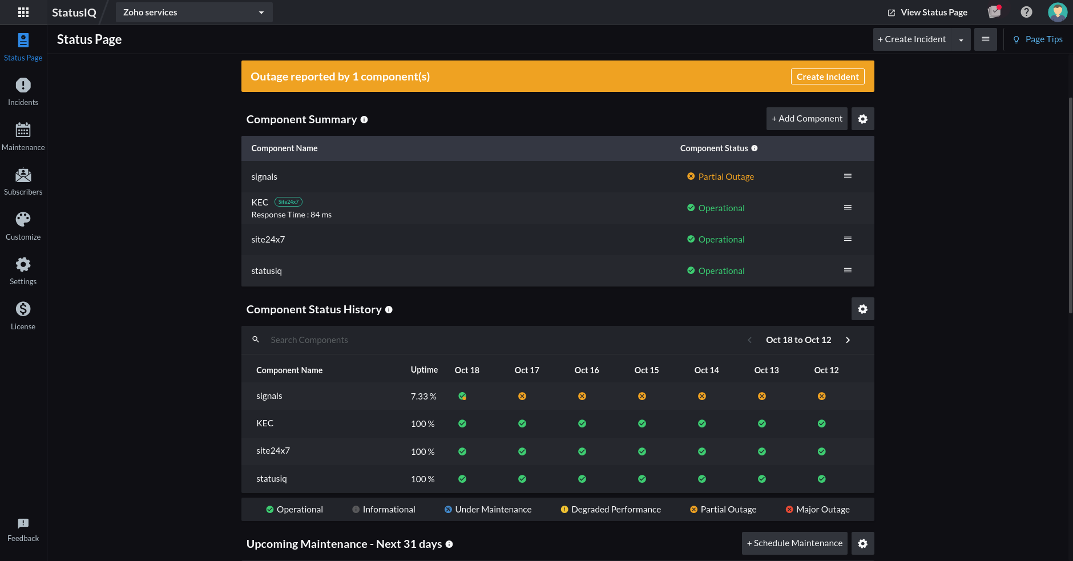Click signals Oct 17 partial outage icon

pyautogui.click(x=522, y=396)
